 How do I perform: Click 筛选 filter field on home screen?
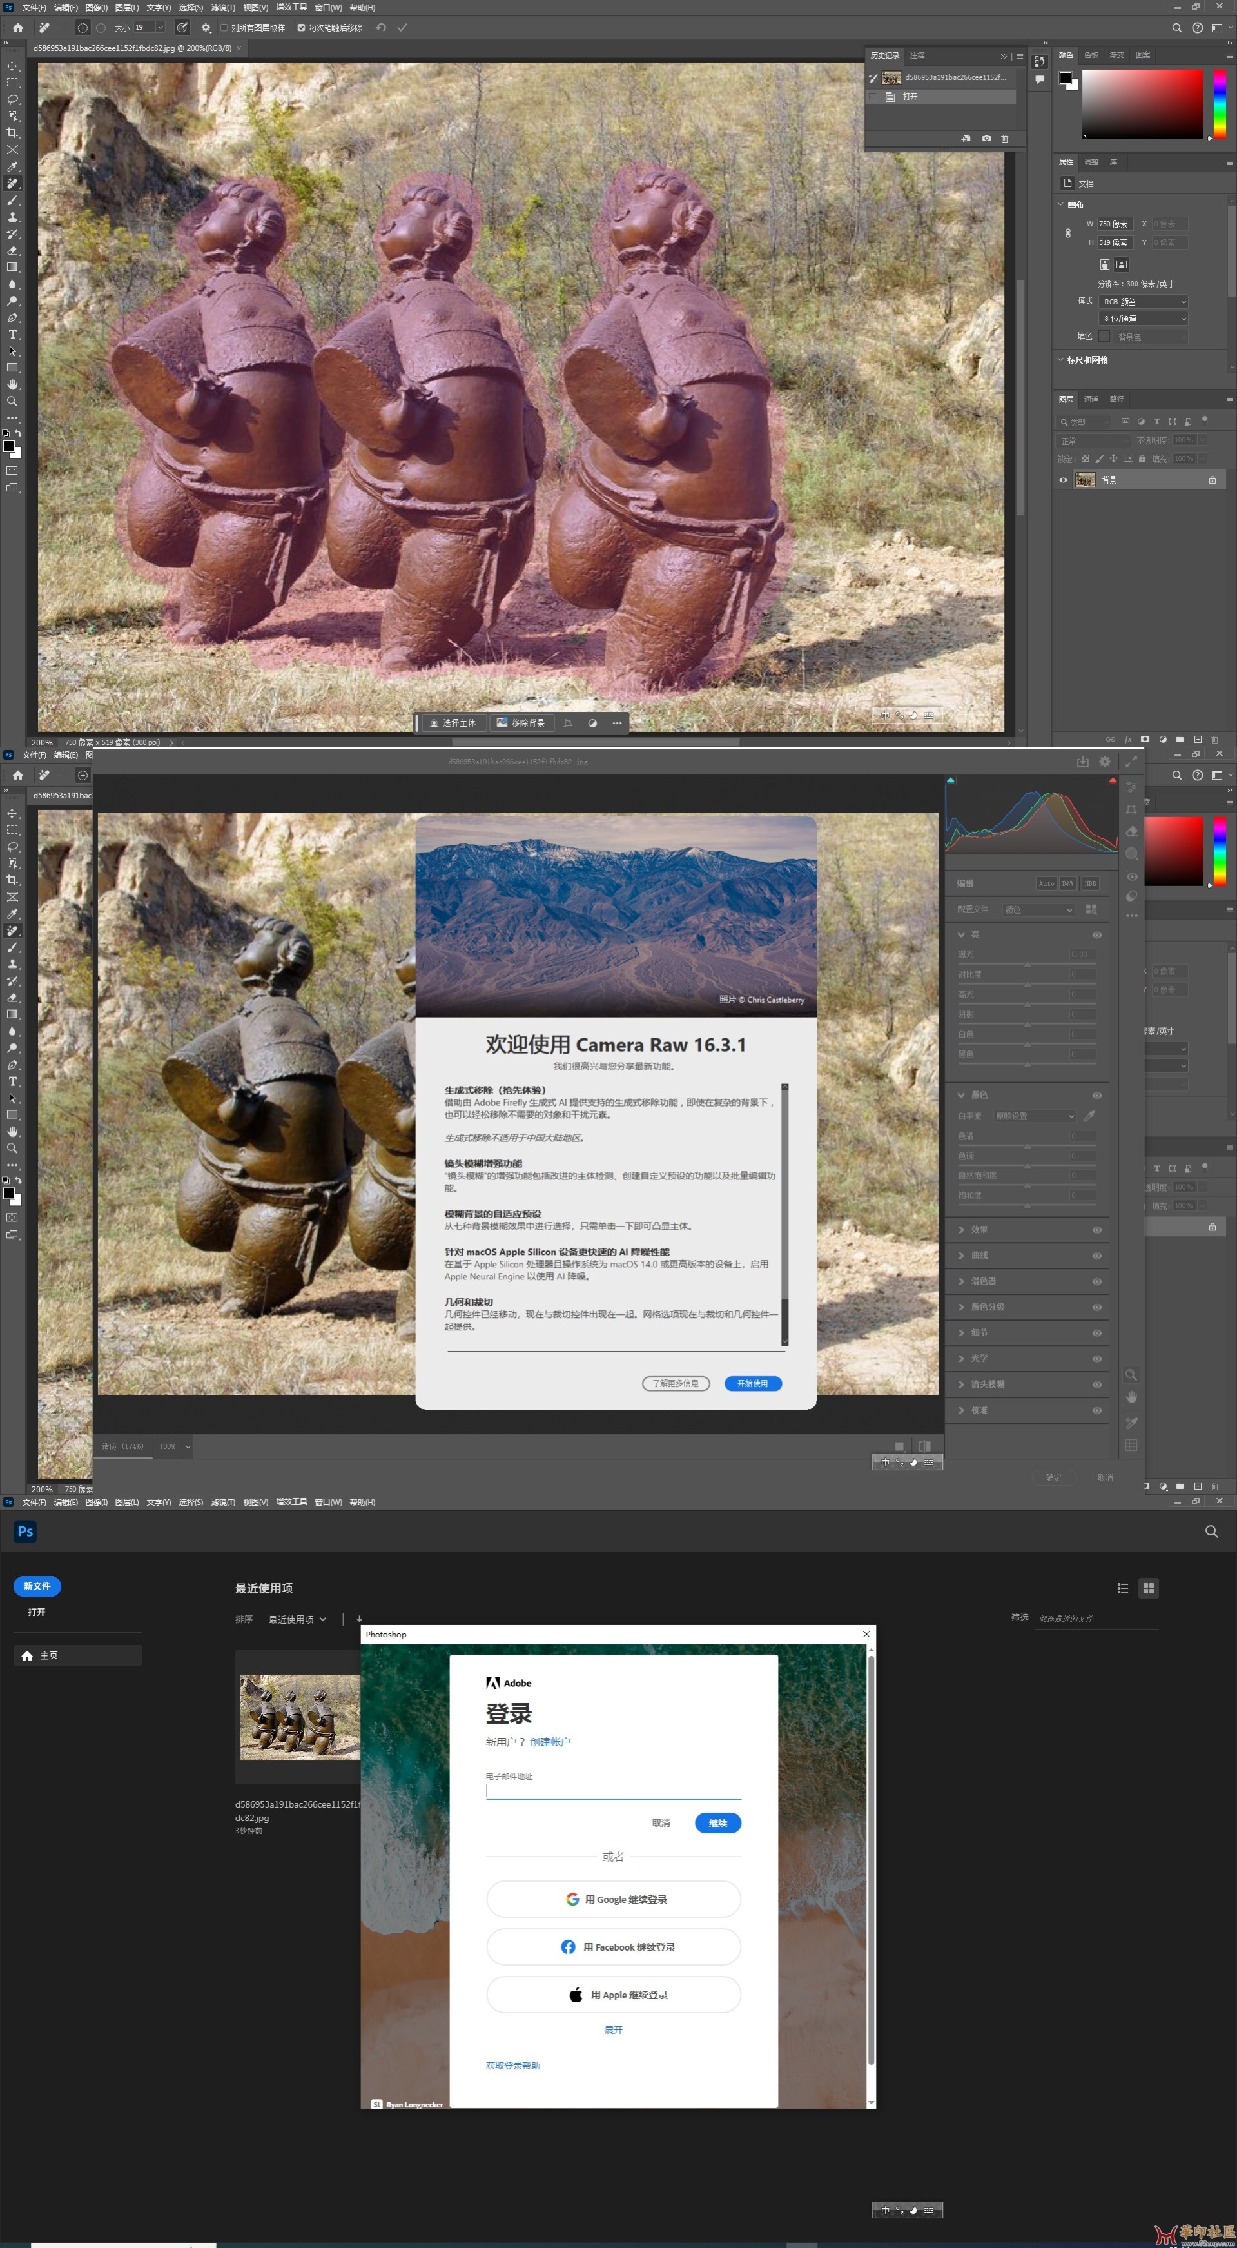point(1096,1619)
